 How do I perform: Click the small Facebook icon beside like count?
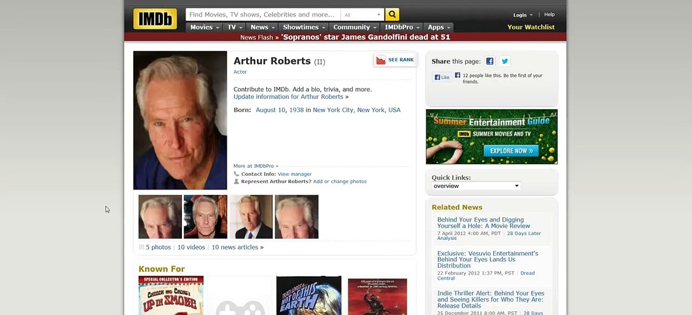point(457,75)
